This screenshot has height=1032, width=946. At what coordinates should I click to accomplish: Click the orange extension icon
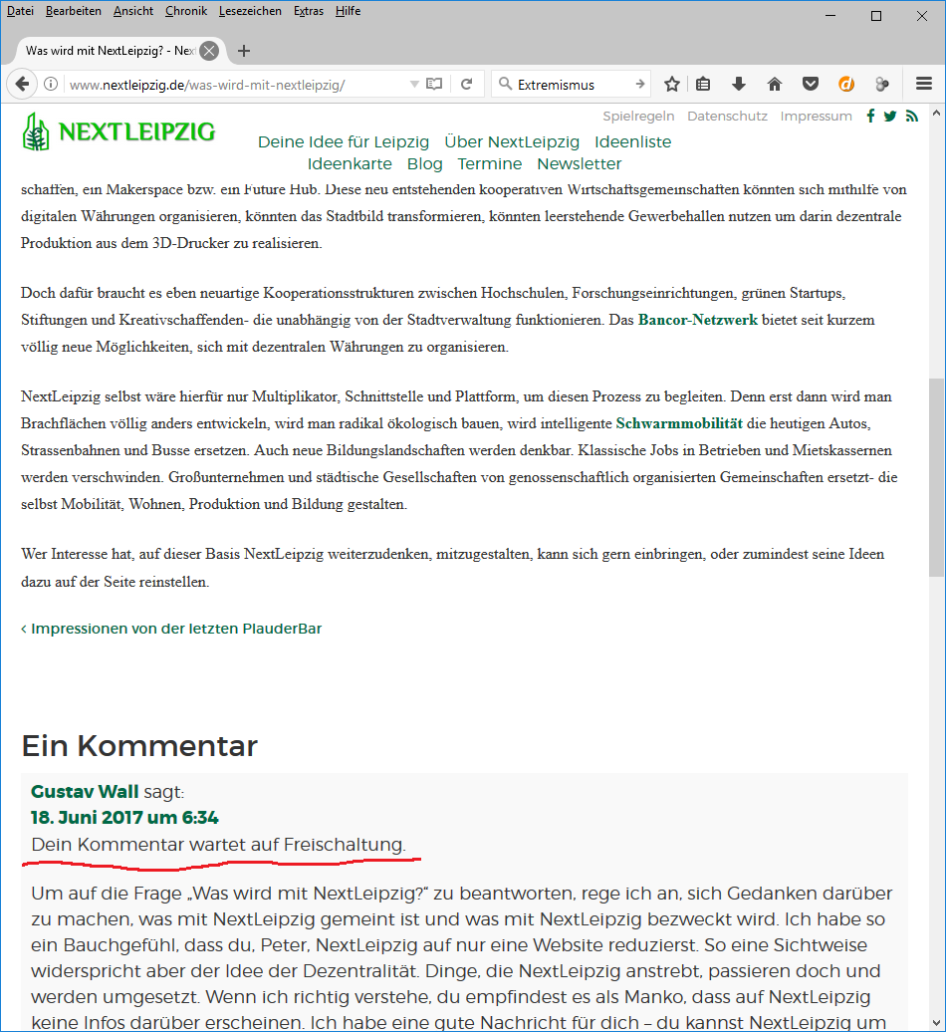tap(846, 85)
